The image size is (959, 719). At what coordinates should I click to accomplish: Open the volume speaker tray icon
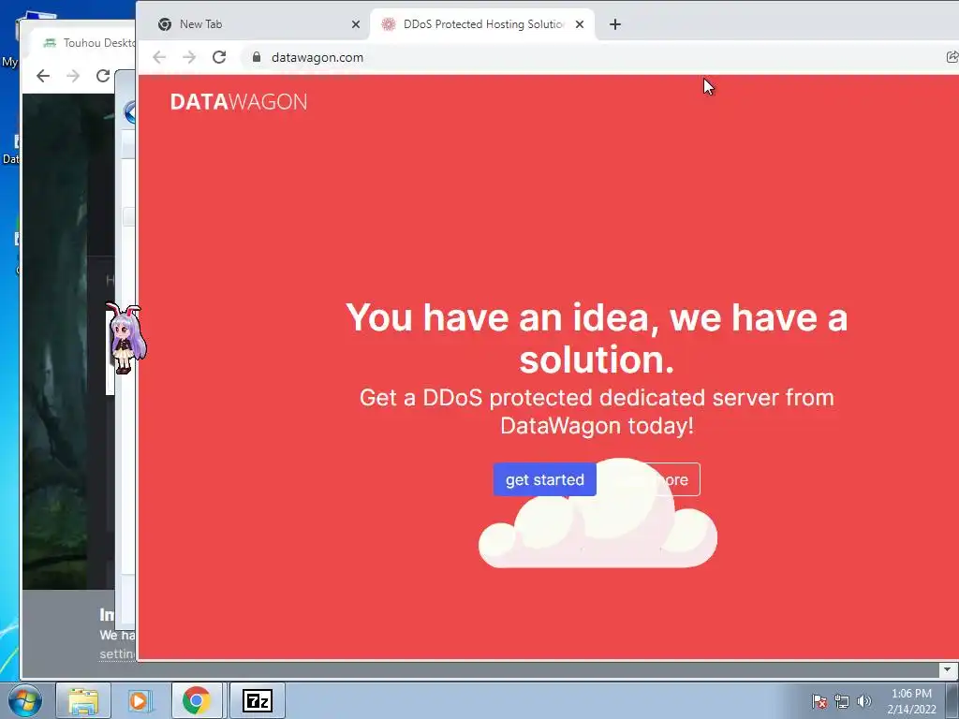coord(863,701)
